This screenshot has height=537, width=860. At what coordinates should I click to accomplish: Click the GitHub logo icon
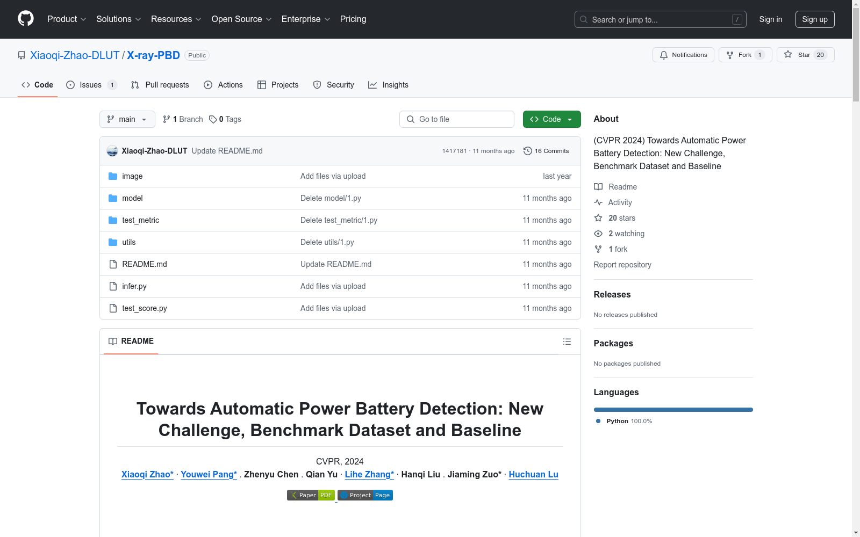click(26, 19)
